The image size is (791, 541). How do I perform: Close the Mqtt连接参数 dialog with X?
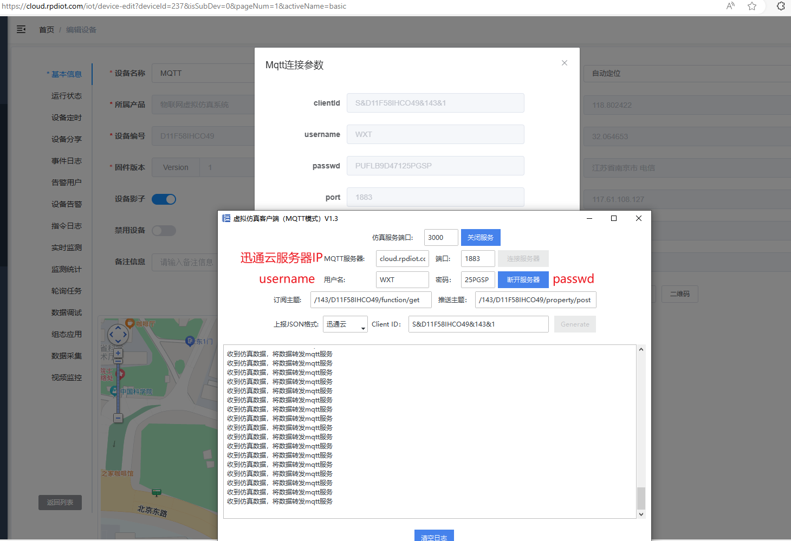click(x=565, y=63)
